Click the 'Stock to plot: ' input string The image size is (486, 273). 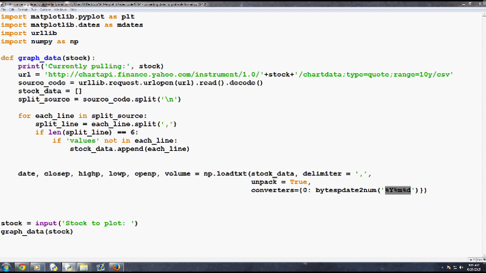click(98, 223)
